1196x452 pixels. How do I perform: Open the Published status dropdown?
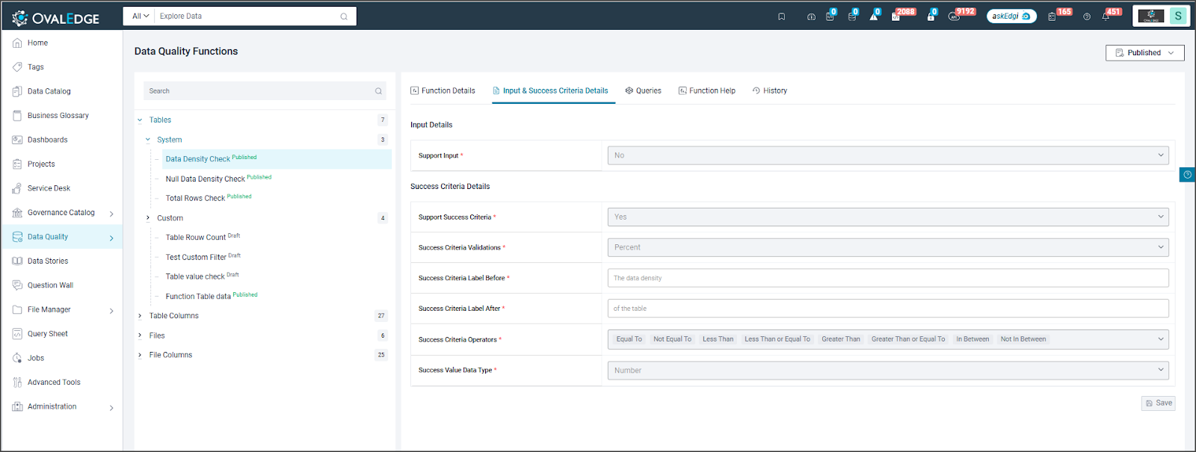[1144, 53]
